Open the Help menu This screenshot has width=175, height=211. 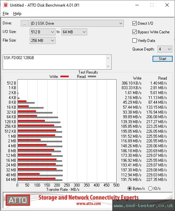17,14
